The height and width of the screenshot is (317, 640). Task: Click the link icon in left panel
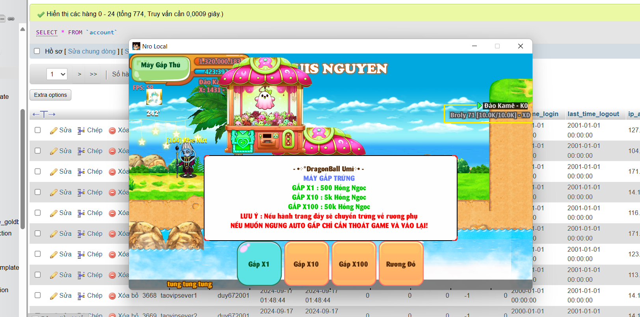point(11,19)
